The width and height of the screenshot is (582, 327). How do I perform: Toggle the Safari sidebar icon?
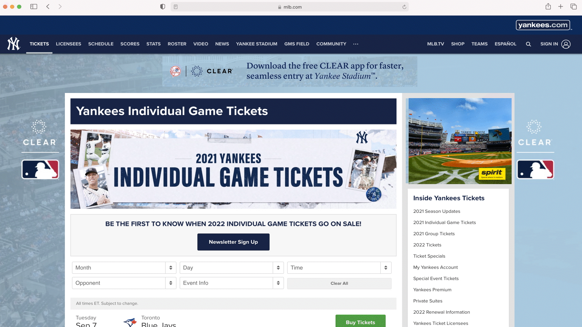(x=34, y=7)
